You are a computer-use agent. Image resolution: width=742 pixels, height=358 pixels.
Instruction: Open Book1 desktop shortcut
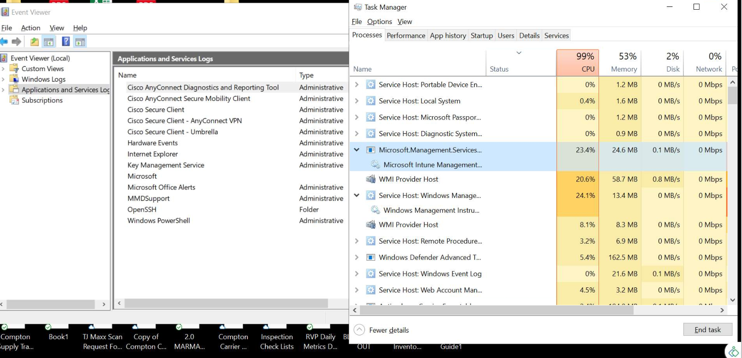pyautogui.click(x=59, y=337)
